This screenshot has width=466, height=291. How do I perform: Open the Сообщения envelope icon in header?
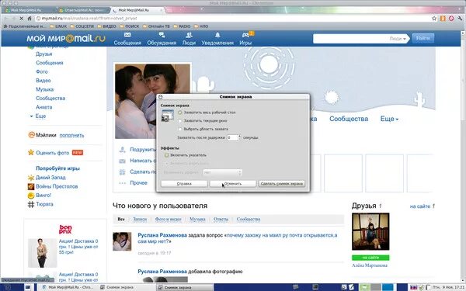point(127,35)
